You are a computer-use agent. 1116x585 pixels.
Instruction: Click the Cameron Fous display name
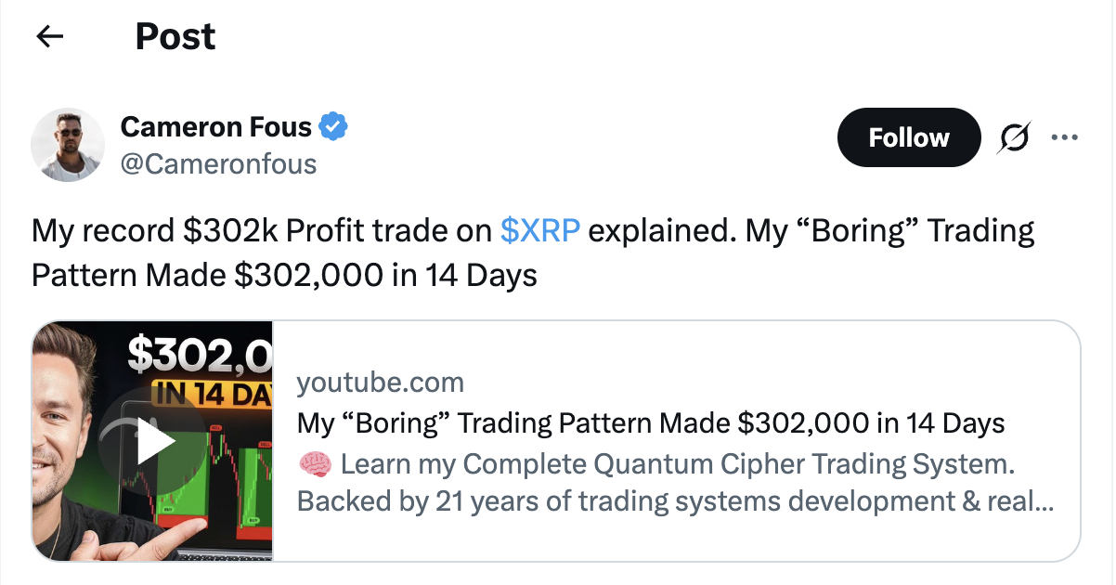[215, 125]
